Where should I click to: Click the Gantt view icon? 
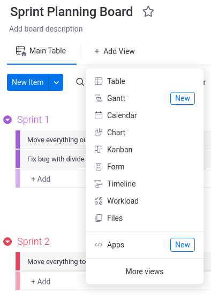99,98
